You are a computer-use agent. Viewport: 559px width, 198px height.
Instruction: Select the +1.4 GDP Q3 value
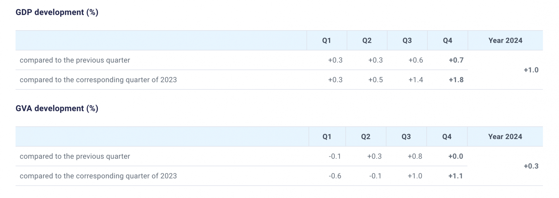click(415, 80)
